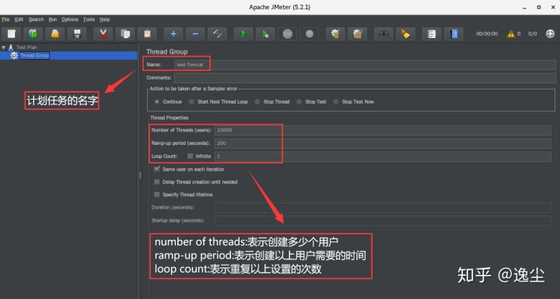This screenshot has width=560, height=299.
Task: Click Number of Threads field 10000
Action: 383,130
